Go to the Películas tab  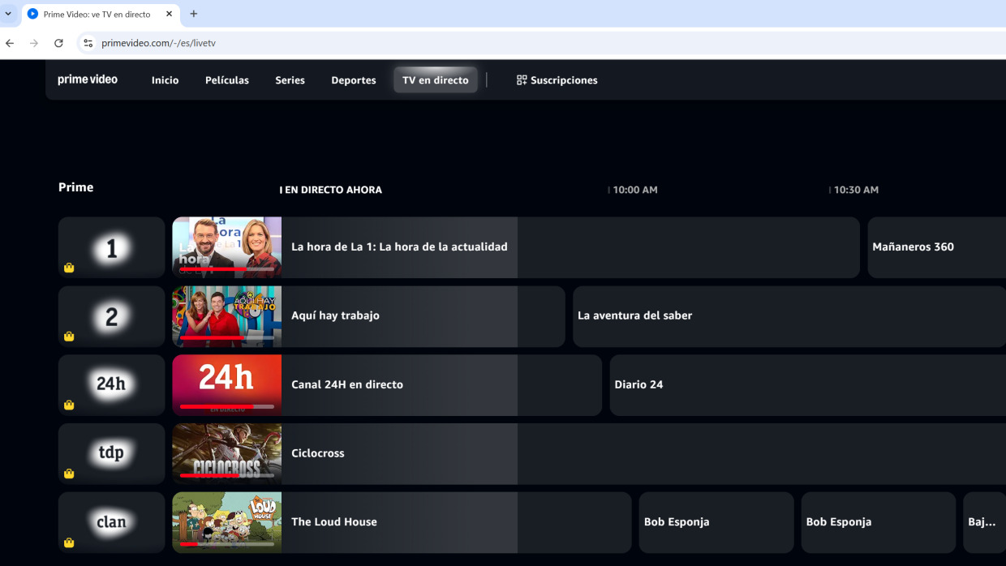click(227, 80)
